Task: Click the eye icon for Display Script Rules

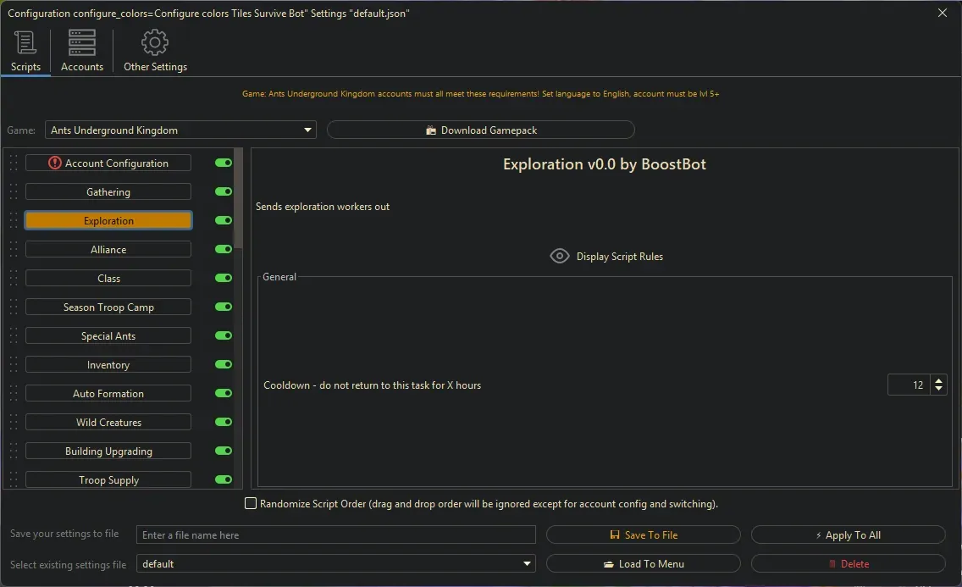Action: 559,256
